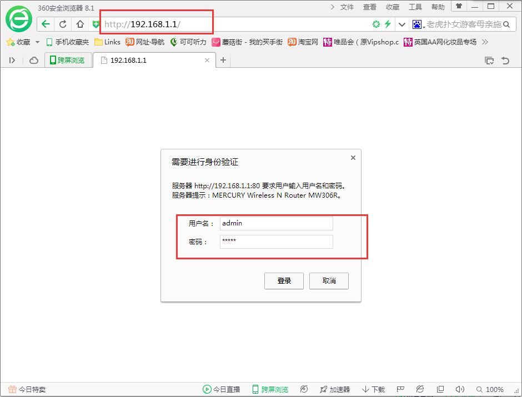Screen dimensions: 522x397
Task: Click the flag icon in status bar
Action: (x=400, y=389)
